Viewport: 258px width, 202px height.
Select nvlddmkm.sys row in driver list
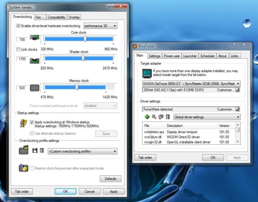pyautogui.click(x=189, y=132)
